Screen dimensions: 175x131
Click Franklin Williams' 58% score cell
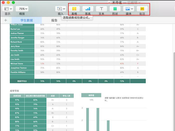(x=42, y=72)
